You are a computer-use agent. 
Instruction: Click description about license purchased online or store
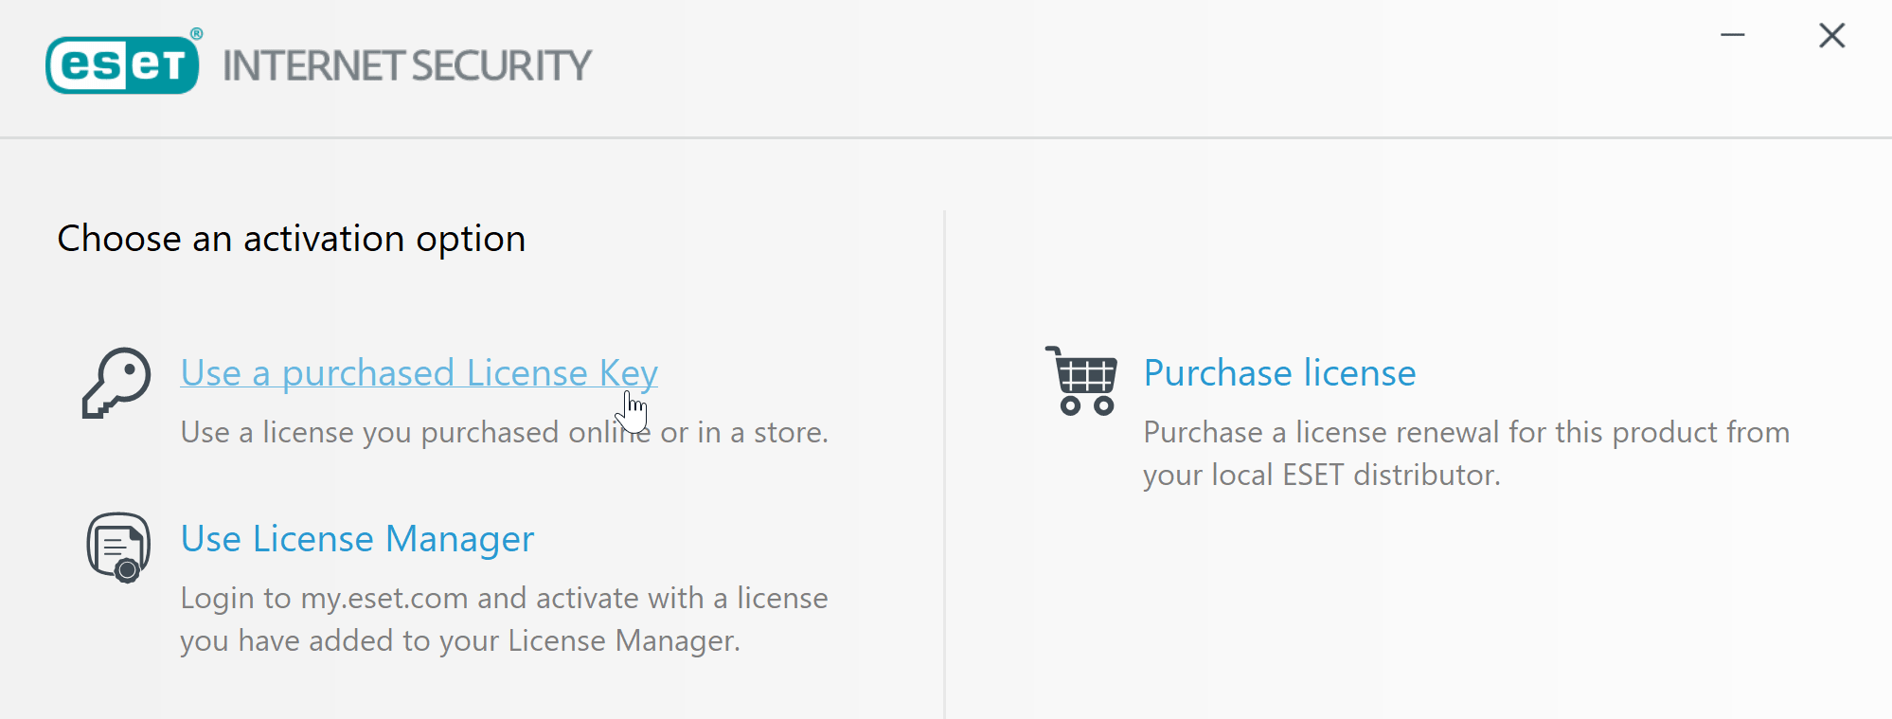tap(504, 432)
